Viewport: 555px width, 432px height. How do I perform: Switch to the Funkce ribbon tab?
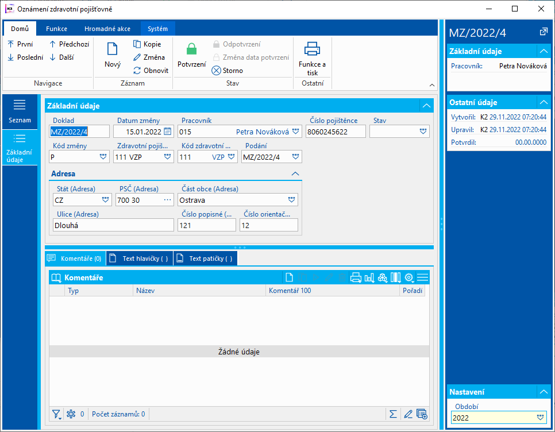click(56, 29)
